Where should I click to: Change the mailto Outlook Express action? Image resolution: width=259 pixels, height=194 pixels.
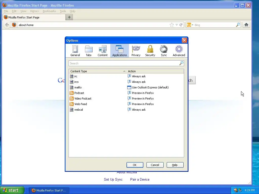point(155,87)
